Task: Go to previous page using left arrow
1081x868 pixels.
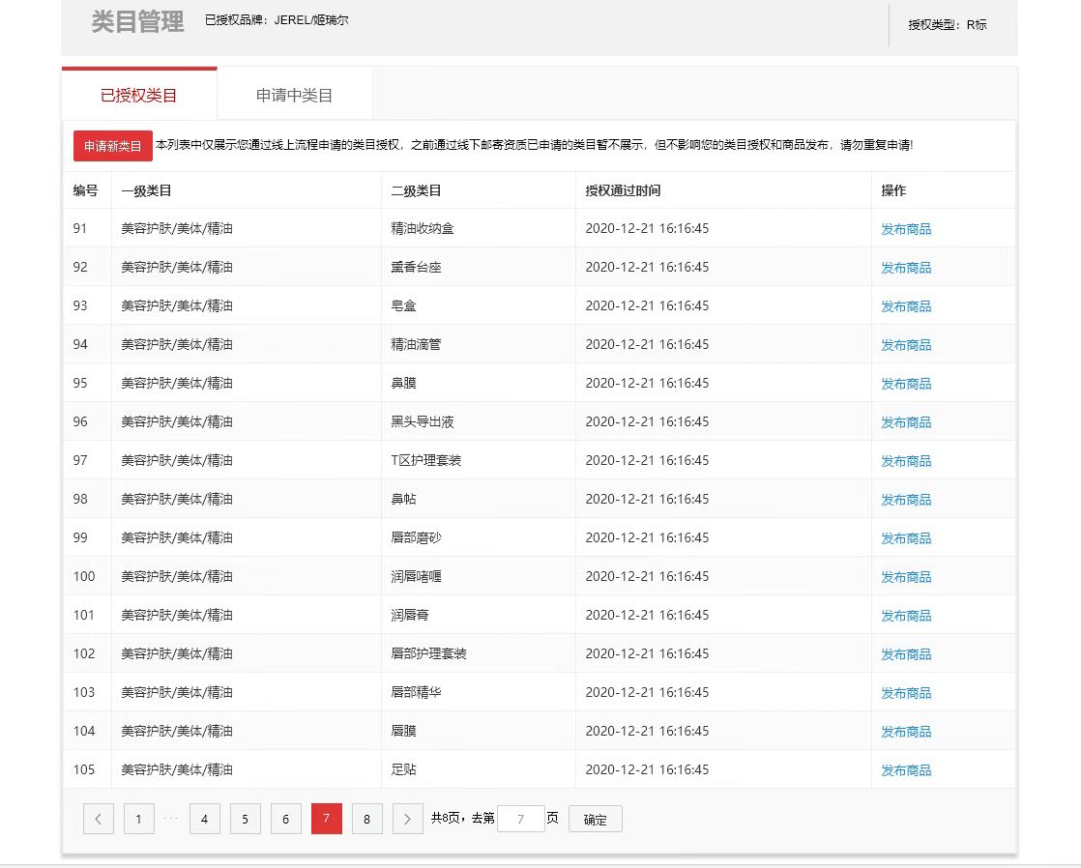Action: pyautogui.click(x=98, y=819)
